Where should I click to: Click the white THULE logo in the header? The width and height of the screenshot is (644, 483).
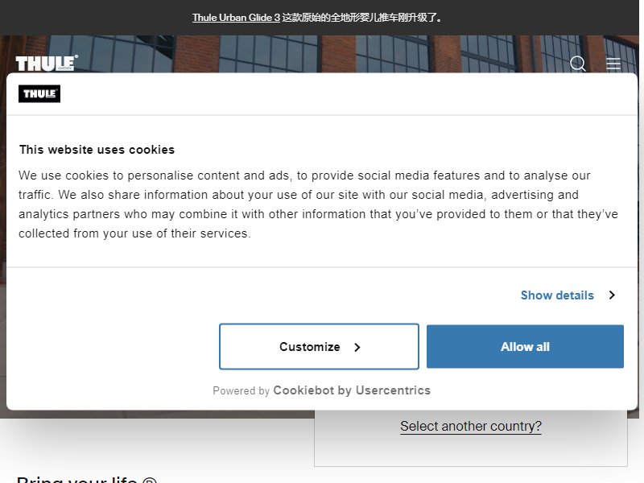47,64
